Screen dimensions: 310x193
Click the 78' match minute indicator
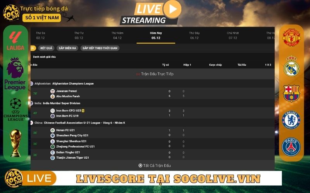point(35,93)
